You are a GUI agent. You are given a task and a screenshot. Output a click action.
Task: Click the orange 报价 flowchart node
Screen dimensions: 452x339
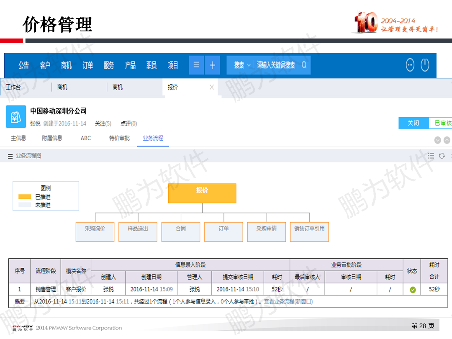click(x=202, y=193)
